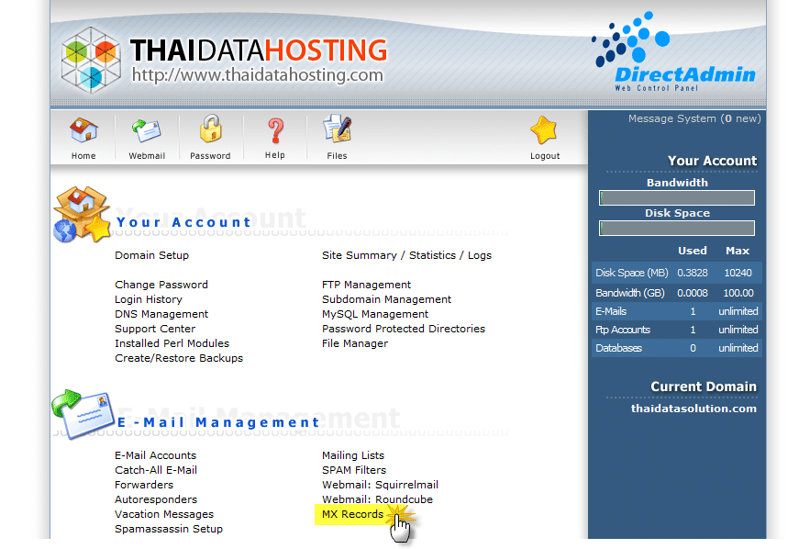Viewport: 810px width, 549px height.
Task: Open Domain Setup
Action: (151, 255)
